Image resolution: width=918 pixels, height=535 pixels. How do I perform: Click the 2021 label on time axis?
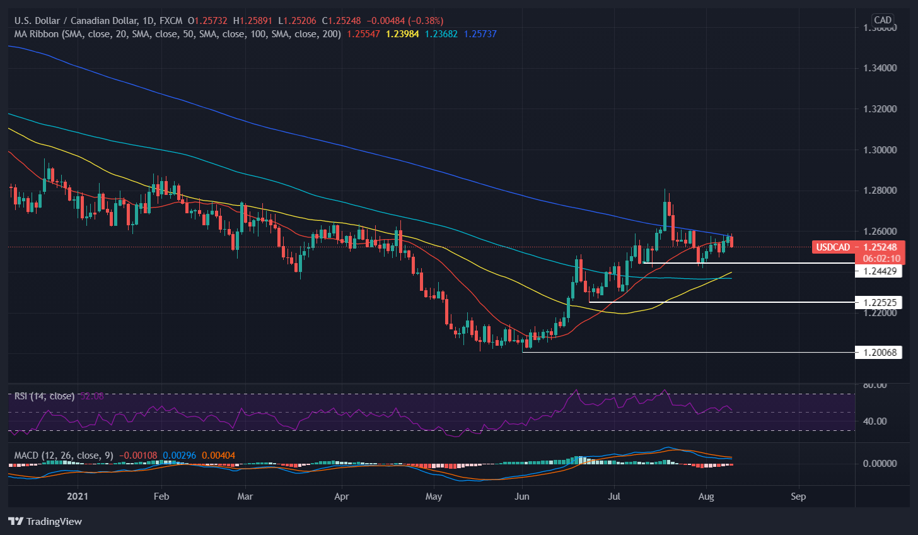(78, 497)
